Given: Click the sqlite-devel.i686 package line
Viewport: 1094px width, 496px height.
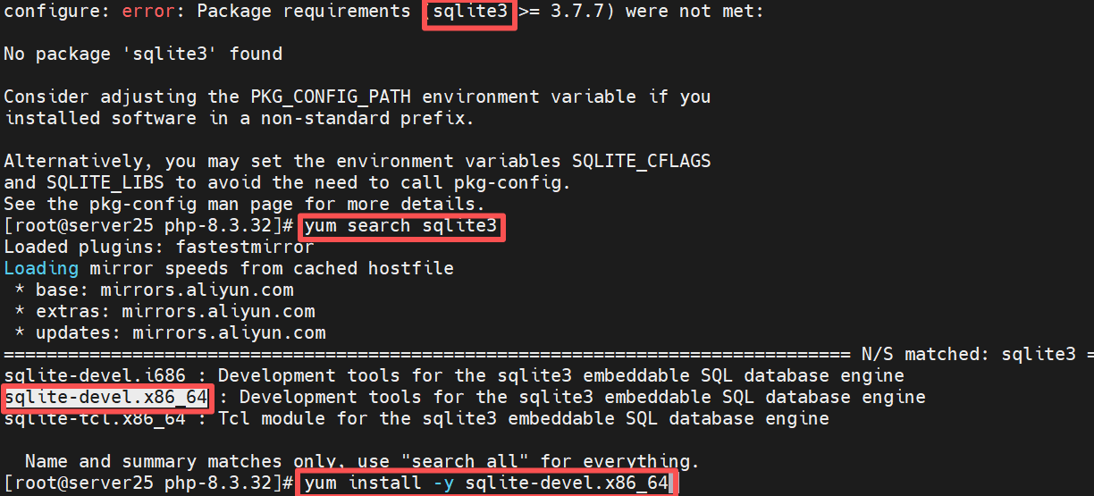Looking at the screenshot, I should [454, 376].
